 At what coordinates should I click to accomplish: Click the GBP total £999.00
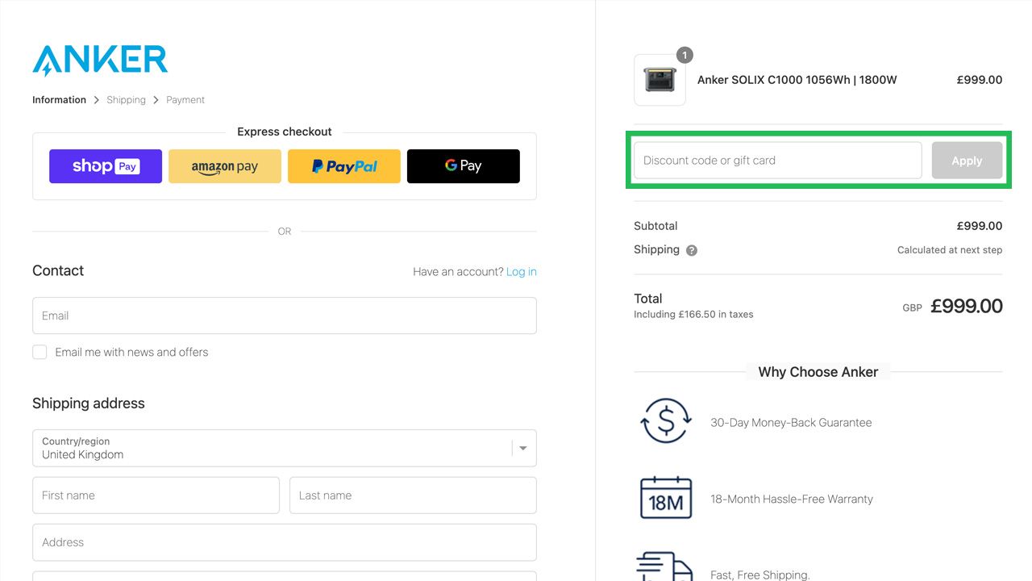[x=967, y=306]
